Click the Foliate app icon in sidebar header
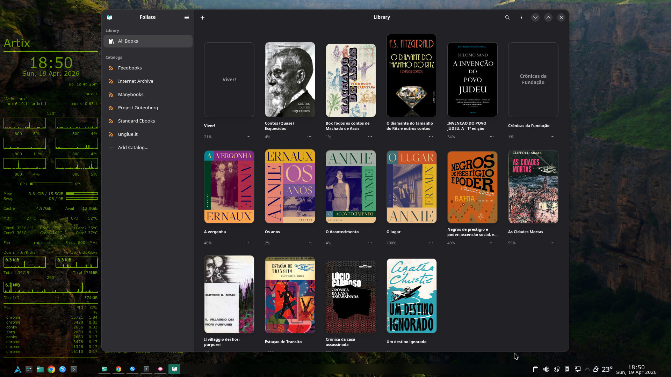Screen dimensions: 671x377 point(109,17)
